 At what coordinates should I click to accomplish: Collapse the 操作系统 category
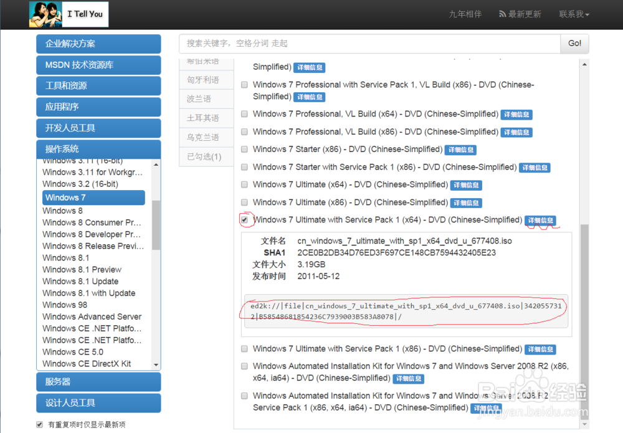98,149
